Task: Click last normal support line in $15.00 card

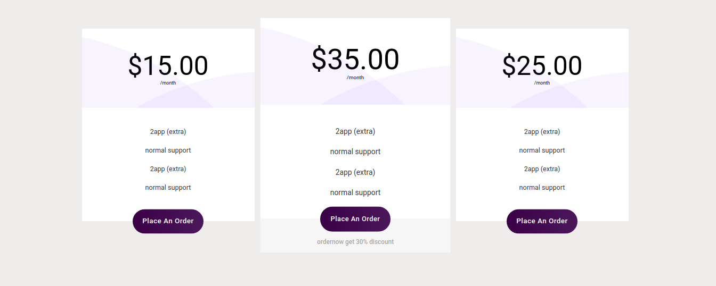Action: click(x=168, y=188)
